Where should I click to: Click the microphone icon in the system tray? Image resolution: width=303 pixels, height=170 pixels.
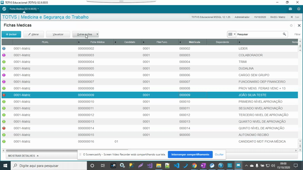(257, 166)
